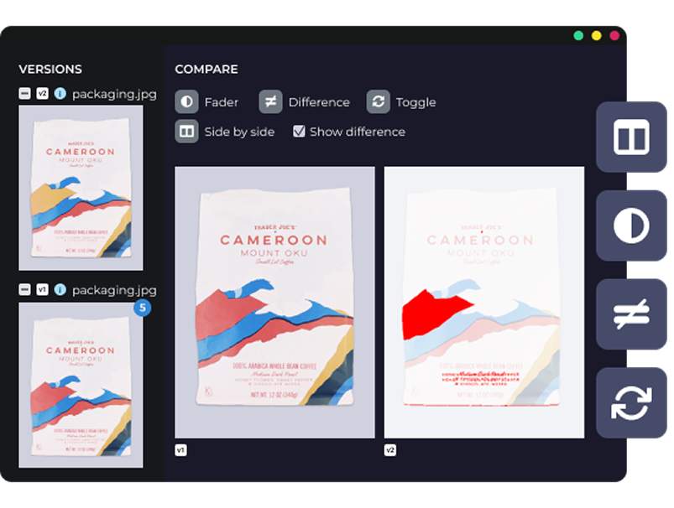Viewport: 674px width, 508px height.
Task: Click the Toggle icon in Compare toolbar
Action: (379, 101)
